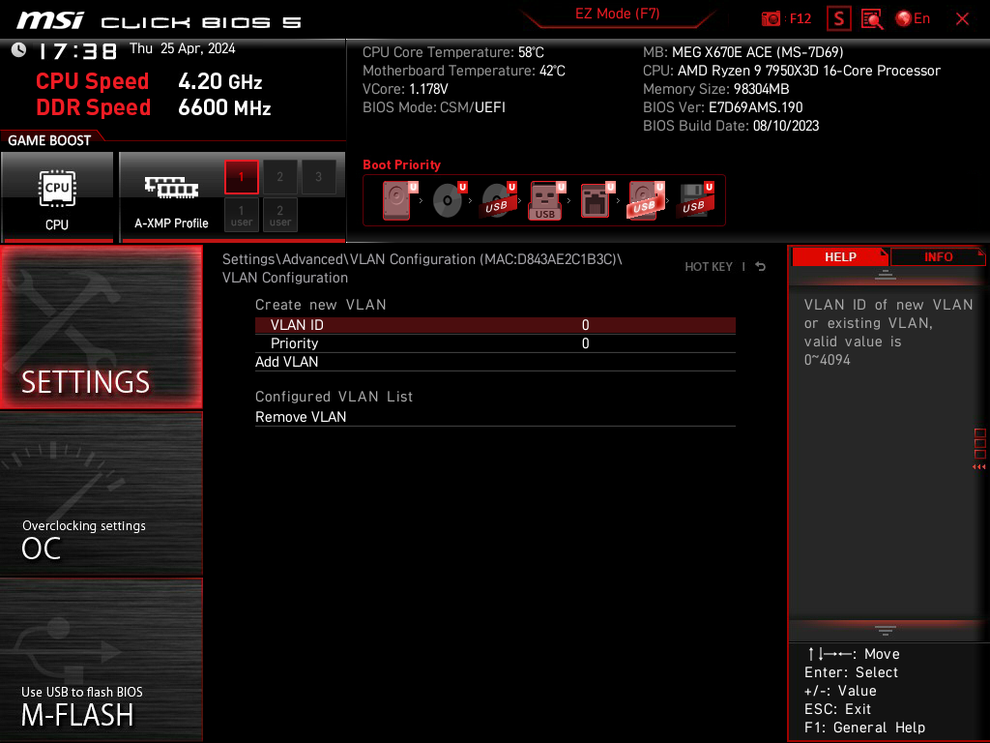Select A-XMP profile 2
Screen dimensions: 990x743
279,177
